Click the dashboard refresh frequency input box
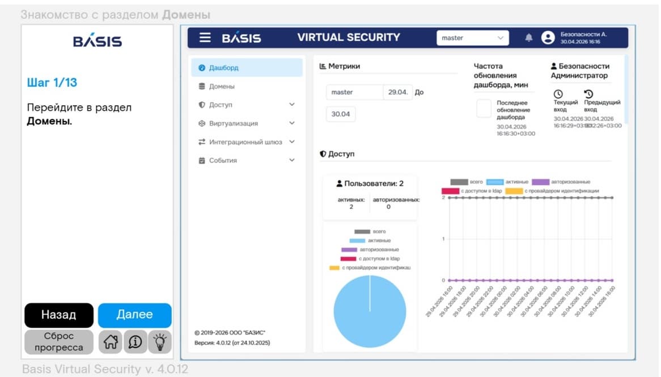Screen dimensions: 661x377 484,109
